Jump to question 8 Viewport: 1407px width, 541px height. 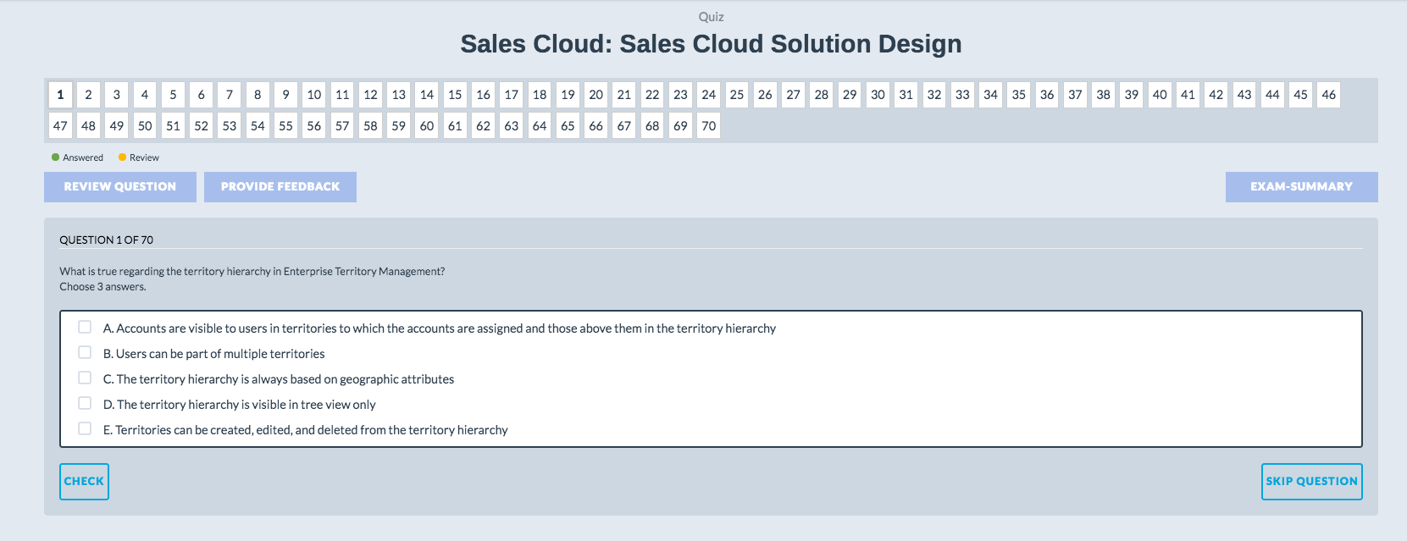[258, 95]
